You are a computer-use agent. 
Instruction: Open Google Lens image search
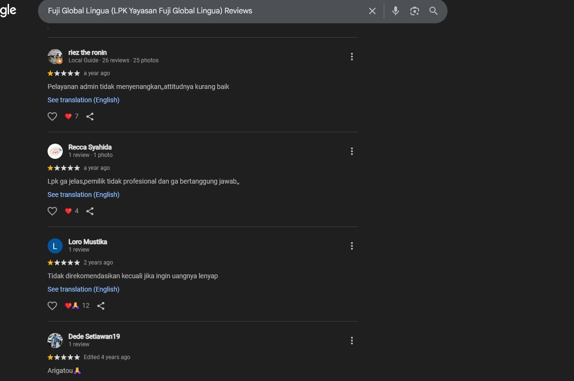point(415,11)
